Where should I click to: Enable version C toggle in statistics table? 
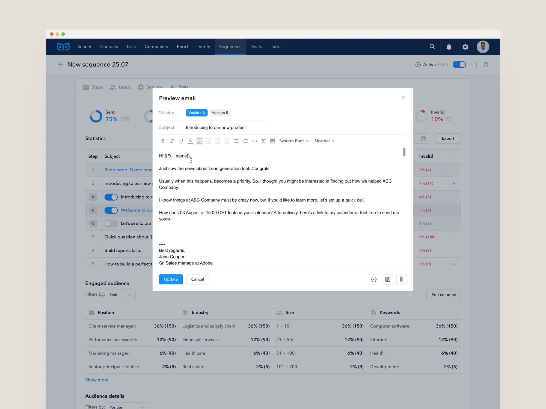[x=111, y=224]
